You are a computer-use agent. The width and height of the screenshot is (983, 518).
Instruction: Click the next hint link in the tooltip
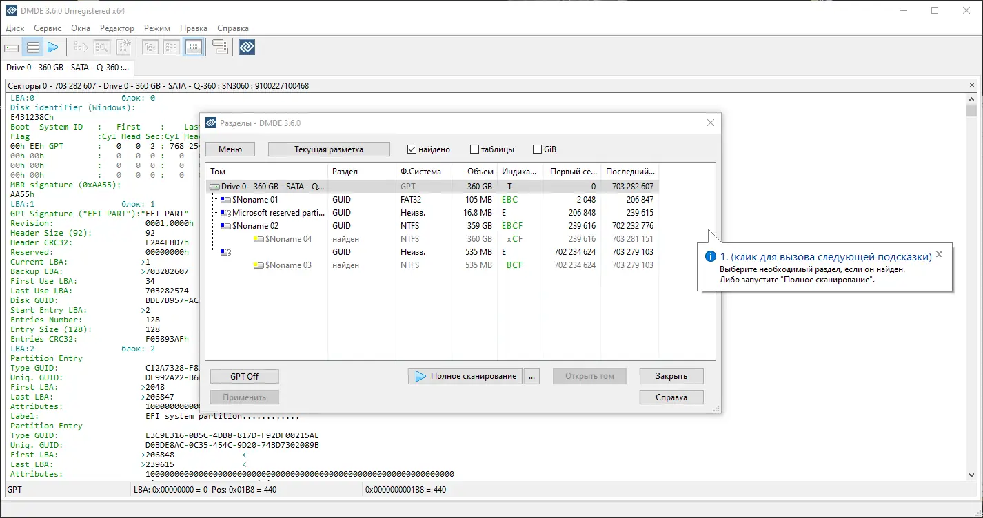826,256
